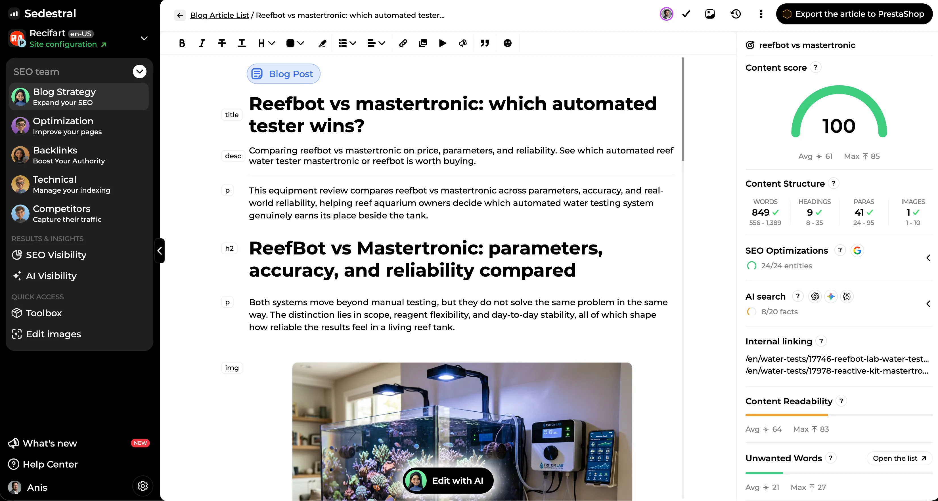This screenshot has height=501, width=938.
Task: Click the user avatar in the top bar
Action: (x=666, y=14)
